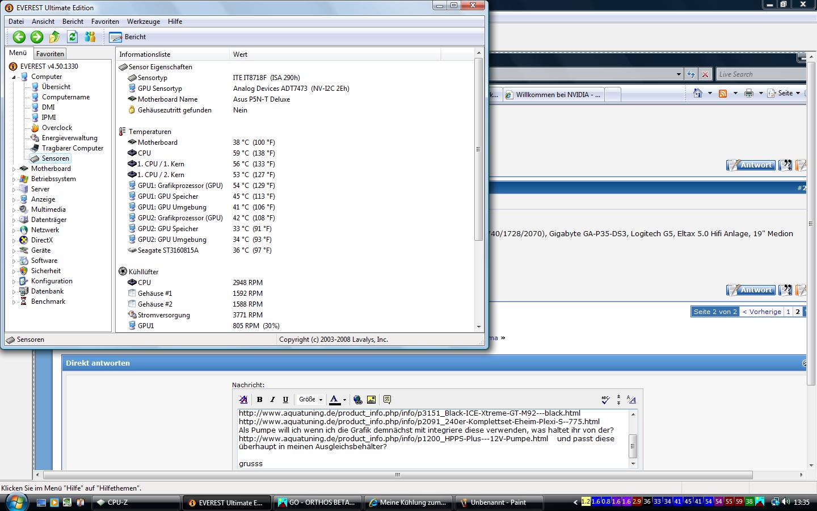
Task: Expand the Betriebssystem tree node
Action: [14, 179]
